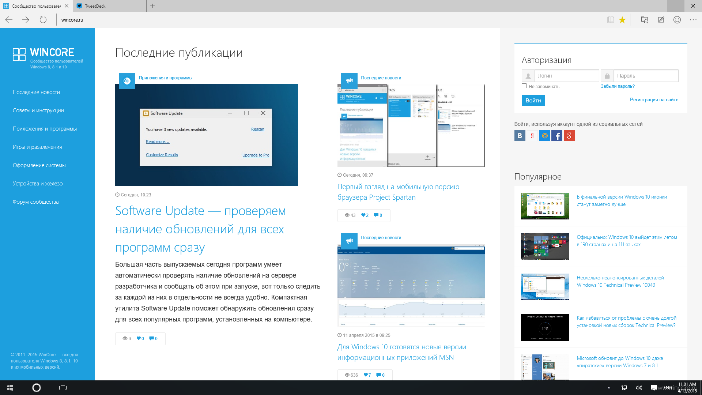
Task: Open Форум сообщества link
Action: tap(35, 202)
